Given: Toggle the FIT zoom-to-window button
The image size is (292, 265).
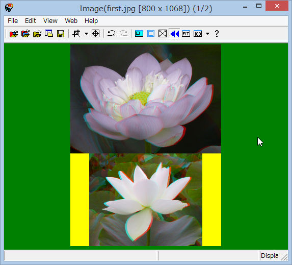Looking at the screenshot, I should pyautogui.click(x=186, y=34).
